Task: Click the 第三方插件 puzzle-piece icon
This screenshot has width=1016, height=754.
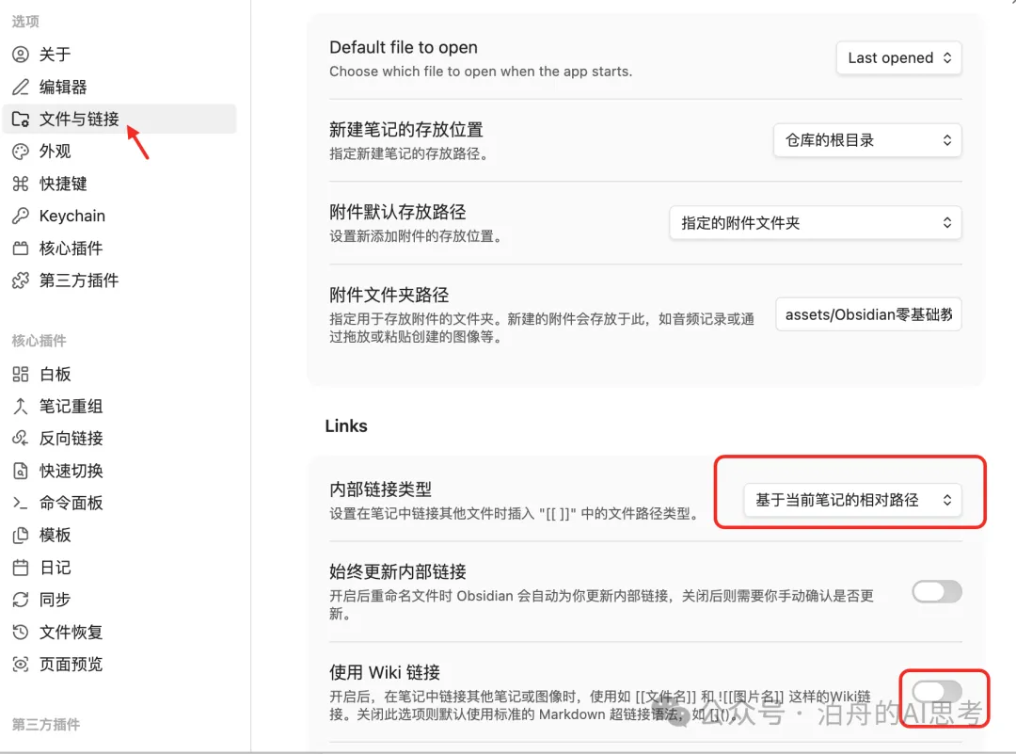Action: 21,281
